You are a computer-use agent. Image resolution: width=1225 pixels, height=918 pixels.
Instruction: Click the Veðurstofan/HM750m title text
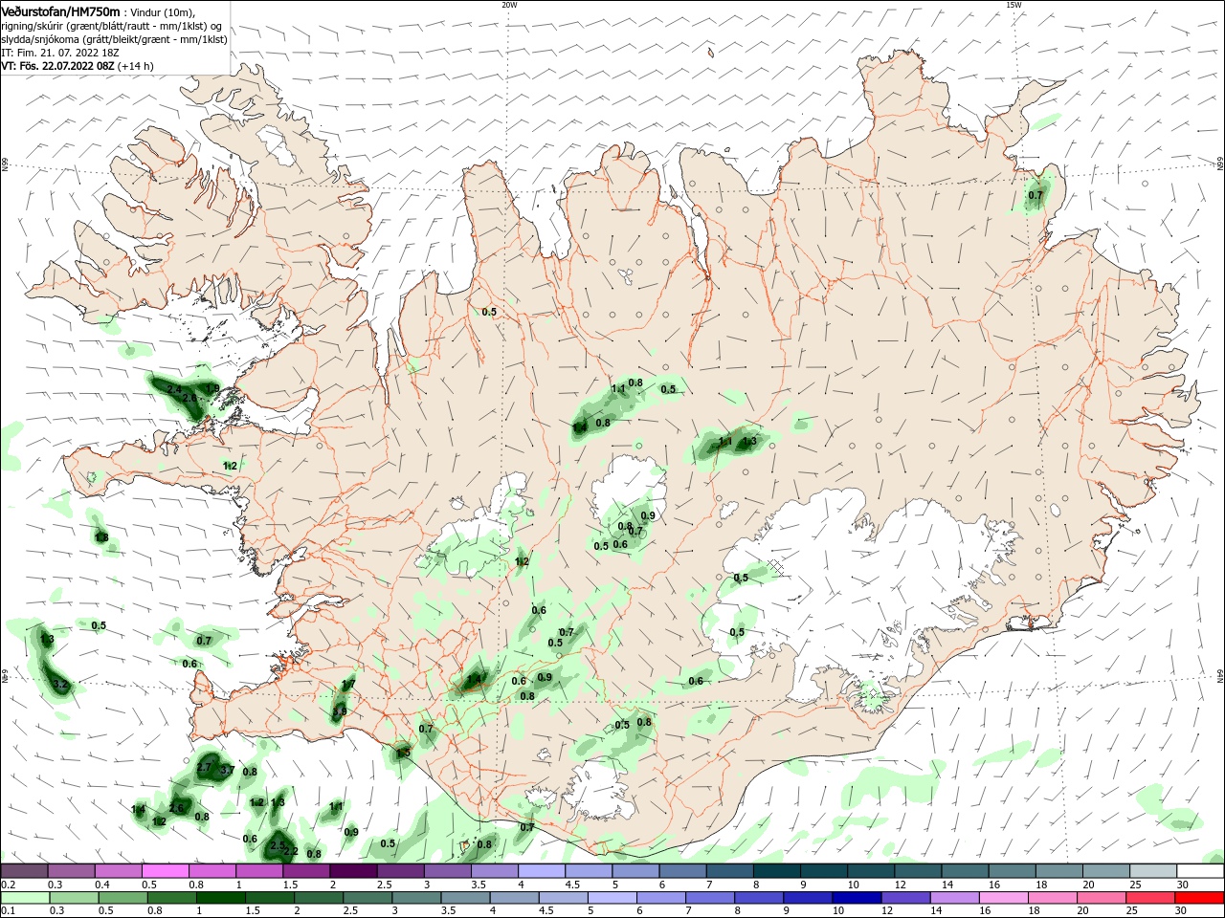pyautogui.click(x=60, y=11)
